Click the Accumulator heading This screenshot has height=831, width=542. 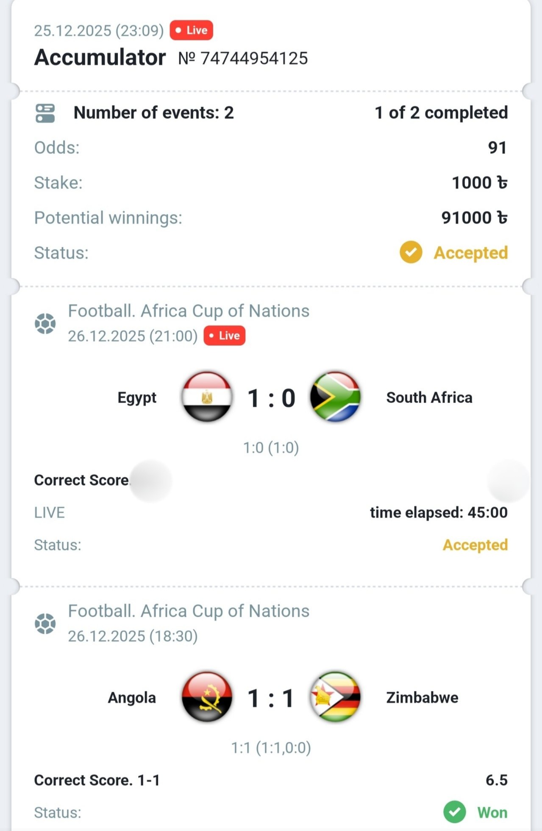coord(100,57)
